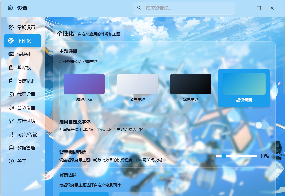Screen dimensions: 285x196
Task: Click the 便捷粘贴 clipboard-check icon
Action: 11,81
